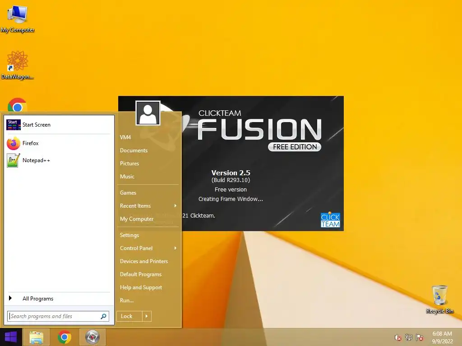Image resolution: width=462 pixels, height=346 pixels.
Task: Select the DataWagon desktop shortcut
Action: tap(18, 65)
